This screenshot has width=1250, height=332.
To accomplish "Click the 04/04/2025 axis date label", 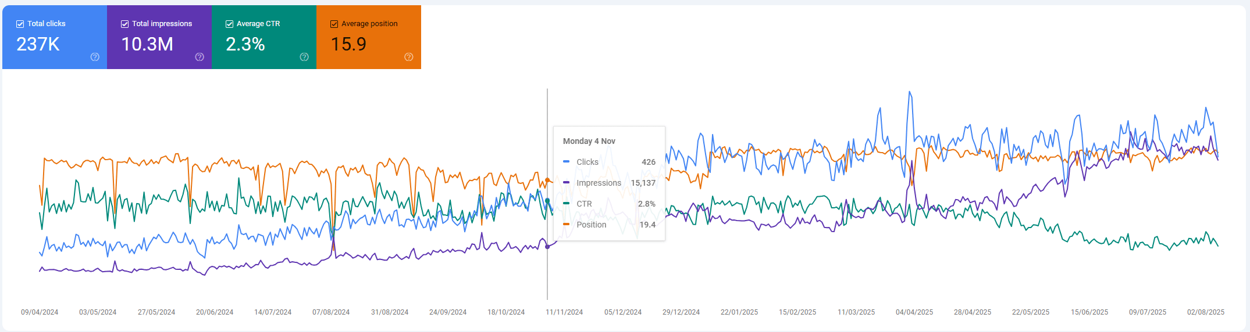I will tap(914, 312).
